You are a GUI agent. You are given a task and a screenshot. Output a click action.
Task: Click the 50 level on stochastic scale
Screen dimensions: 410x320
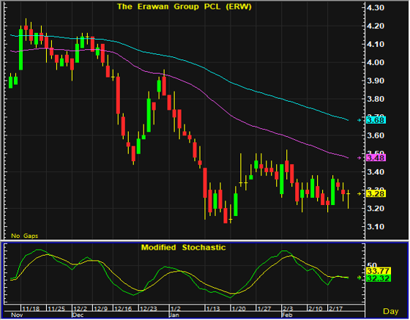click(372, 265)
